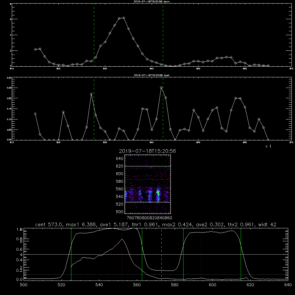Click lower white horizontal line in heatmap
Screen dimensions: 295x295
pos(148,202)
